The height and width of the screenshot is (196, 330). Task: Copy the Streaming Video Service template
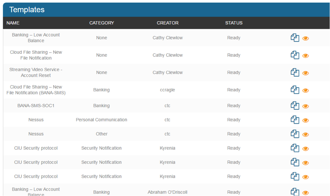(295, 73)
